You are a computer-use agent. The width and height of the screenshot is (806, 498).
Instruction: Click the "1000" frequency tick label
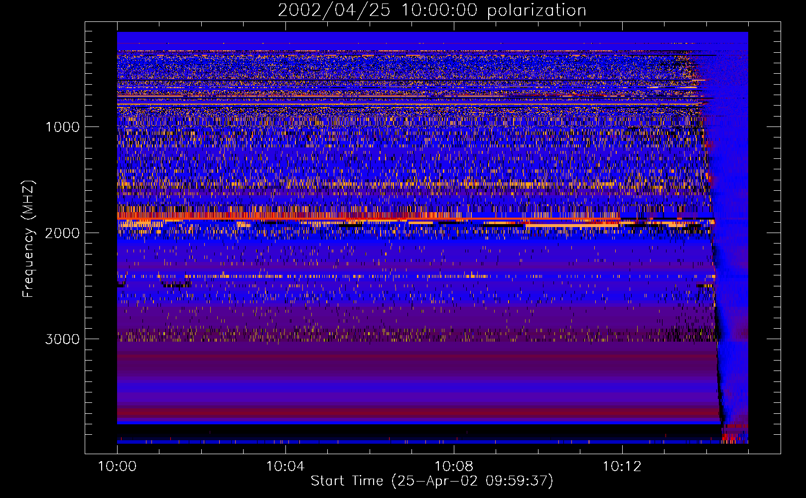tap(63, 127)
